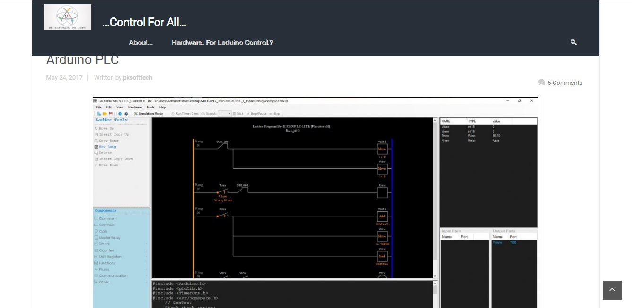The image size is (632, 308).
Task: Expand the Functions component group
Action: click(121, 263)
